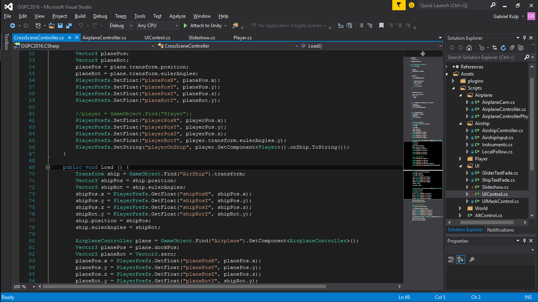Toggle Alphabetical sorting in Properties panel

[x=460, y=260]
